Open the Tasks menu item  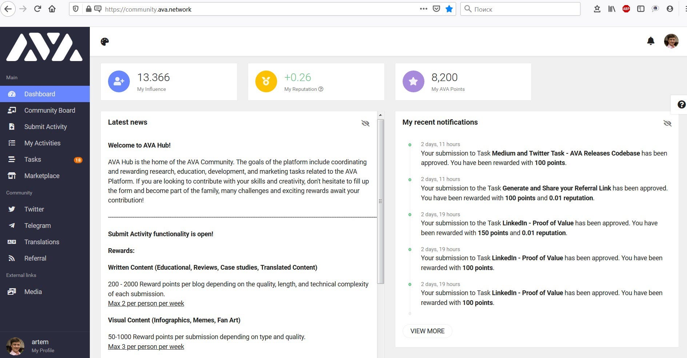pyautogui.click(x=45, y=159)
